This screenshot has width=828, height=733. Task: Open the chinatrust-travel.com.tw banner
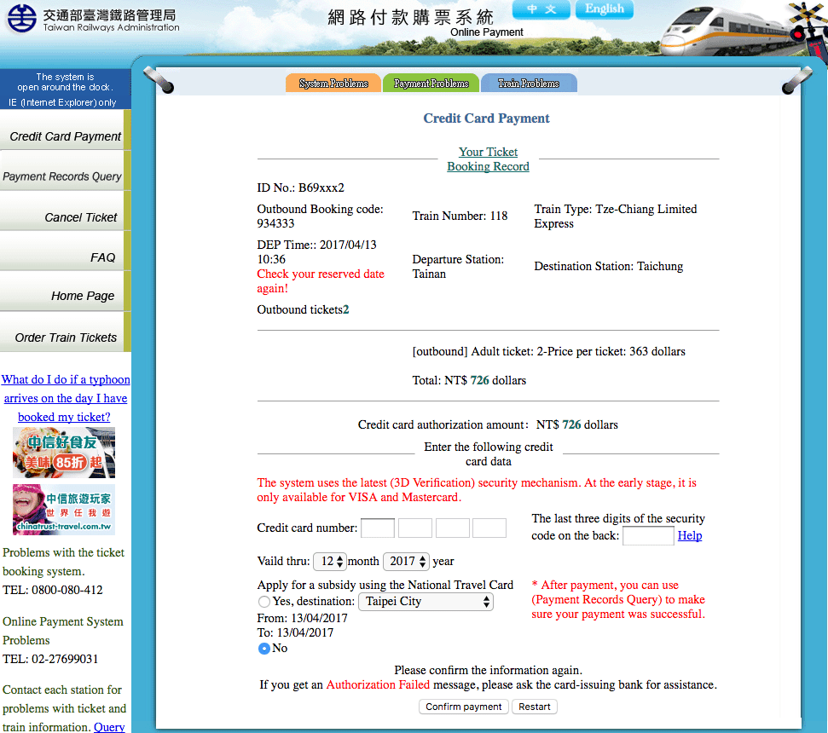pyautogui.click(x=64, y=509)
